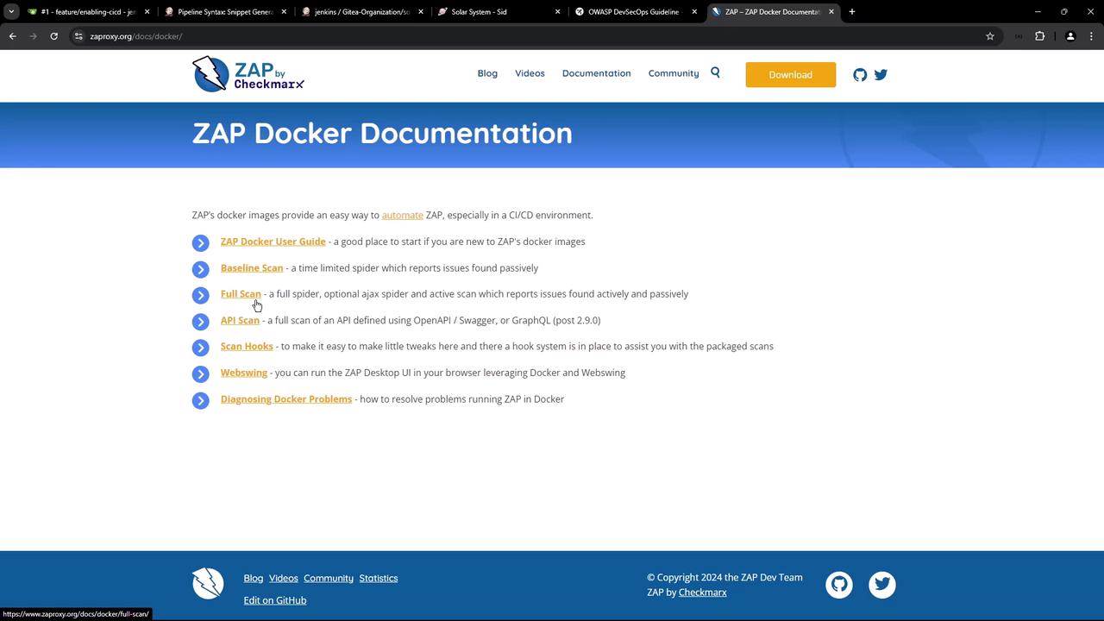Open the site search magnifier icon
The image size is (1104, 621).
click(x=715, y=72)
